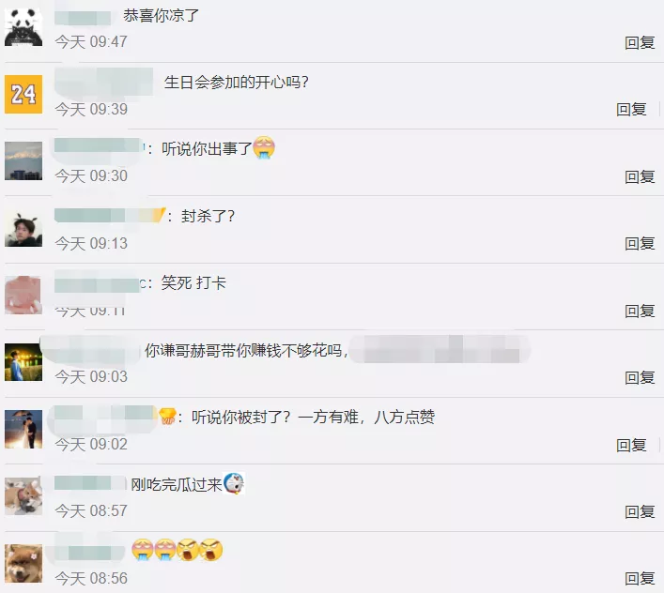Reply to the 封杀了 comment

640,244
